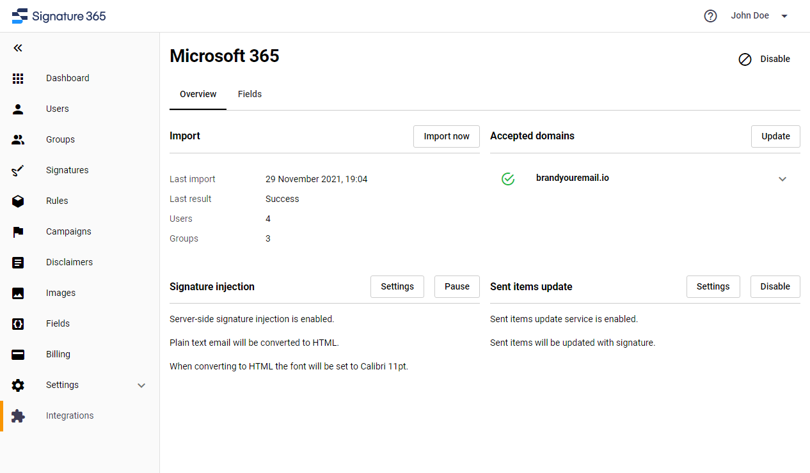The width and height of the screenshot is (810, 473).
Task: Click the Settings gear icon
Action: 18,385
